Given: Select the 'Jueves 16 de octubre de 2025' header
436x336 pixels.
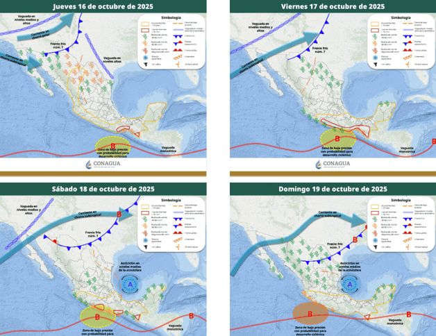Looking at the screenshot, I should click(103, 7).
